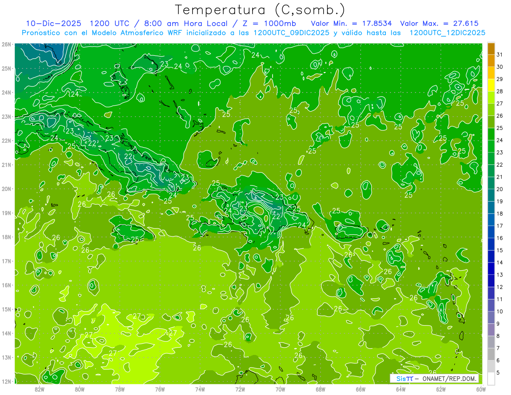Viewport: 511px width, 395px height.
Task: Click the 'Temperatura (C,somb.)' chart title
Action: pyautogui.click(x=260, y=10)
